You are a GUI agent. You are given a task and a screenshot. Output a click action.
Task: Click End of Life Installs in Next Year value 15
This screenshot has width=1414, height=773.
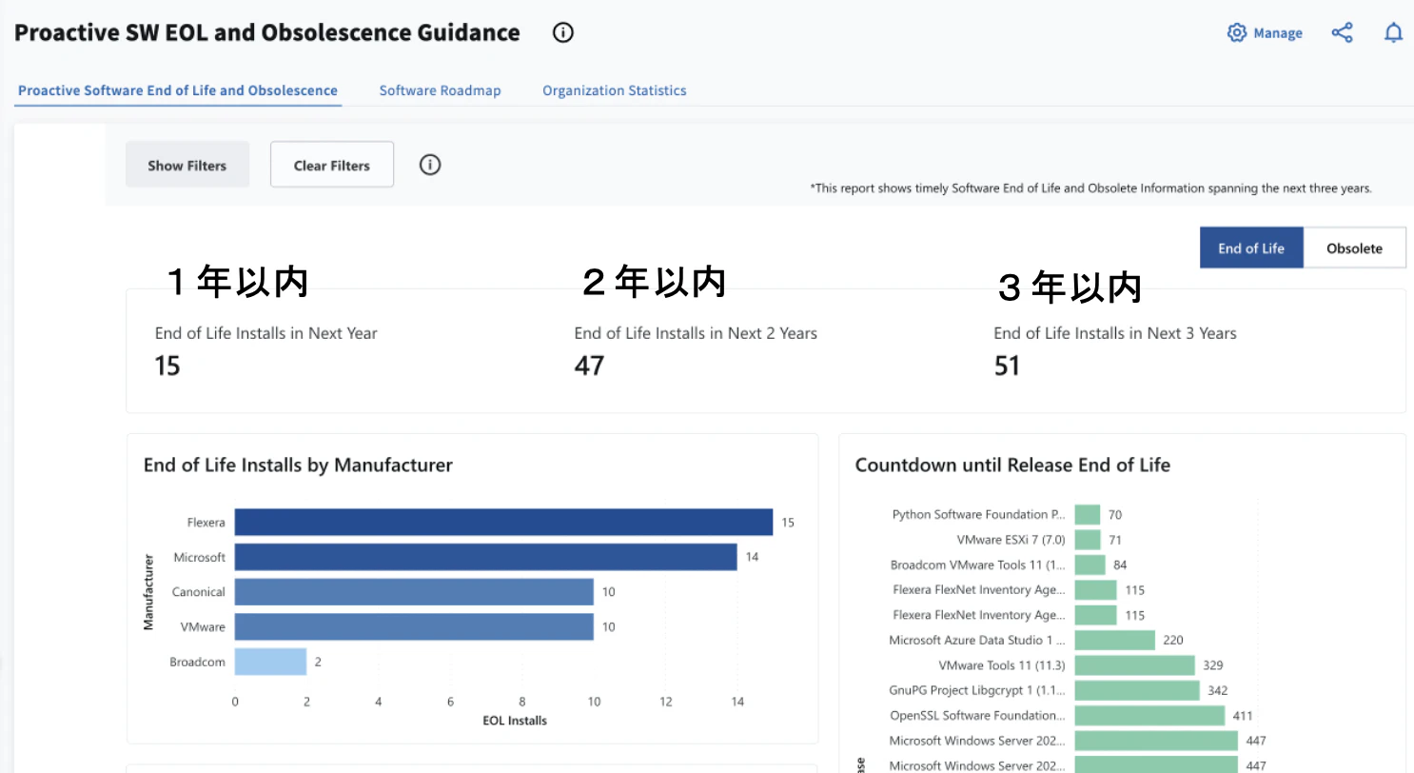167,366
